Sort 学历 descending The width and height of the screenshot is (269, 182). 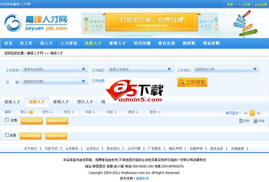(x=47, y=112)
